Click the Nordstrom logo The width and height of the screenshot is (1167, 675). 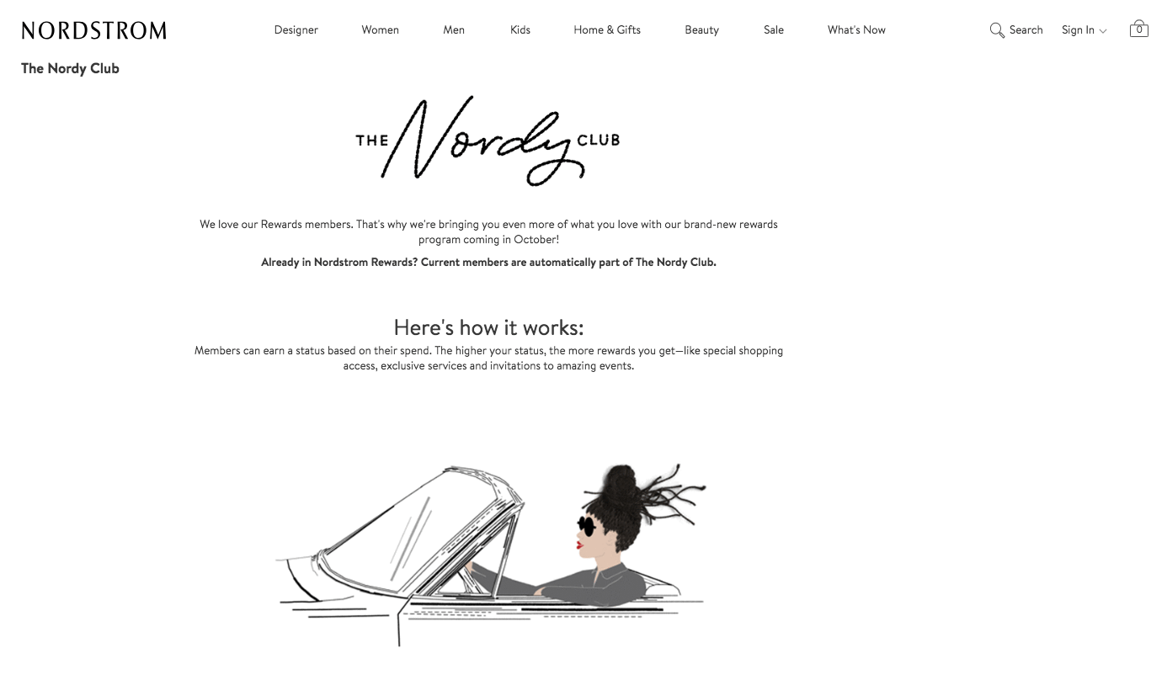pos(94,30)
